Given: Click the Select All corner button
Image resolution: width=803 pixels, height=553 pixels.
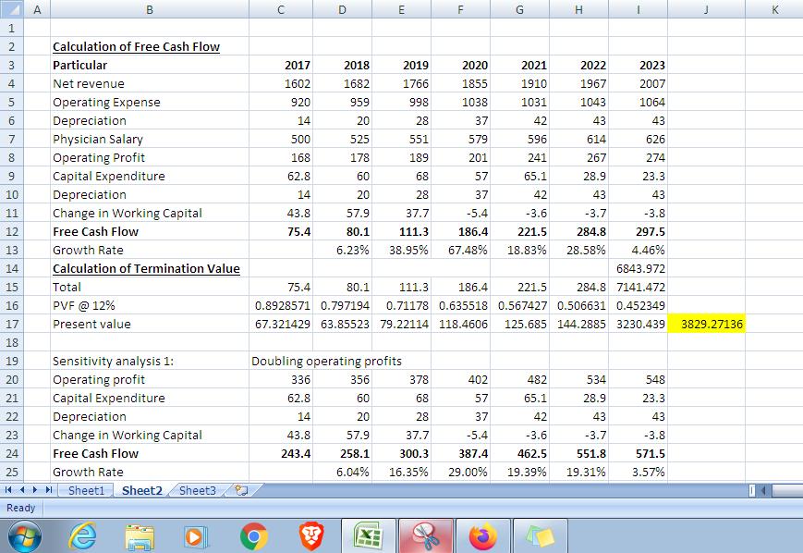Looking at the screenshot, I should coord(13,9).
